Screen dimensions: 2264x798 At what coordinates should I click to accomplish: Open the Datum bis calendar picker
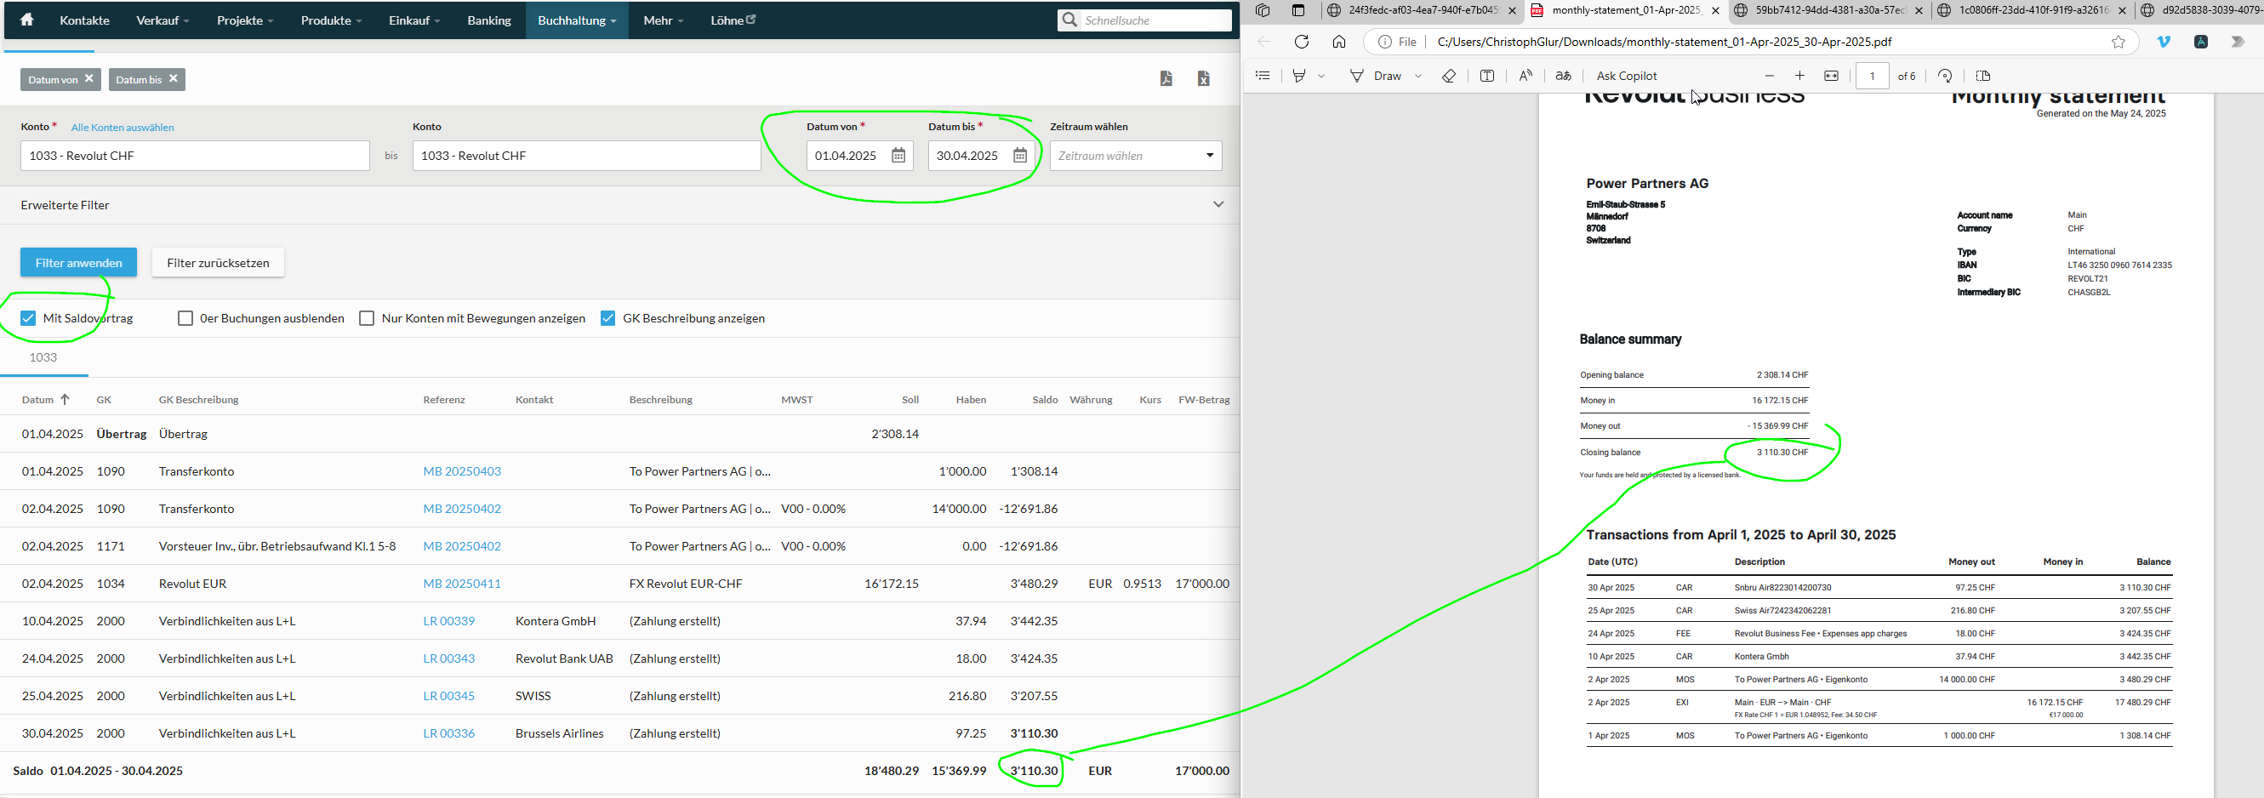(1019, 156)
